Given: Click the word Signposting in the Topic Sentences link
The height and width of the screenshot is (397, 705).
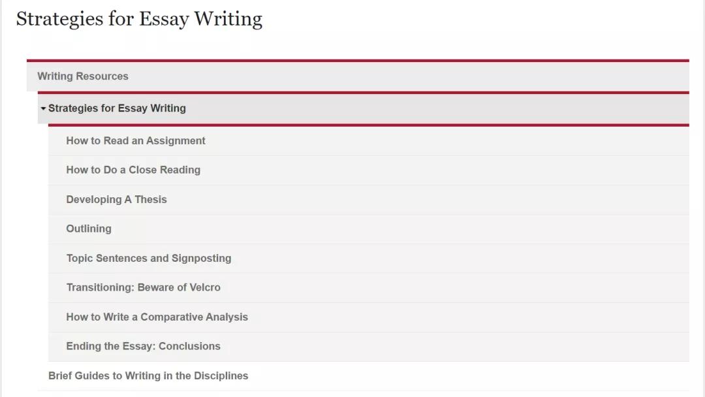Looking at the screenshot, I should 202,258.
